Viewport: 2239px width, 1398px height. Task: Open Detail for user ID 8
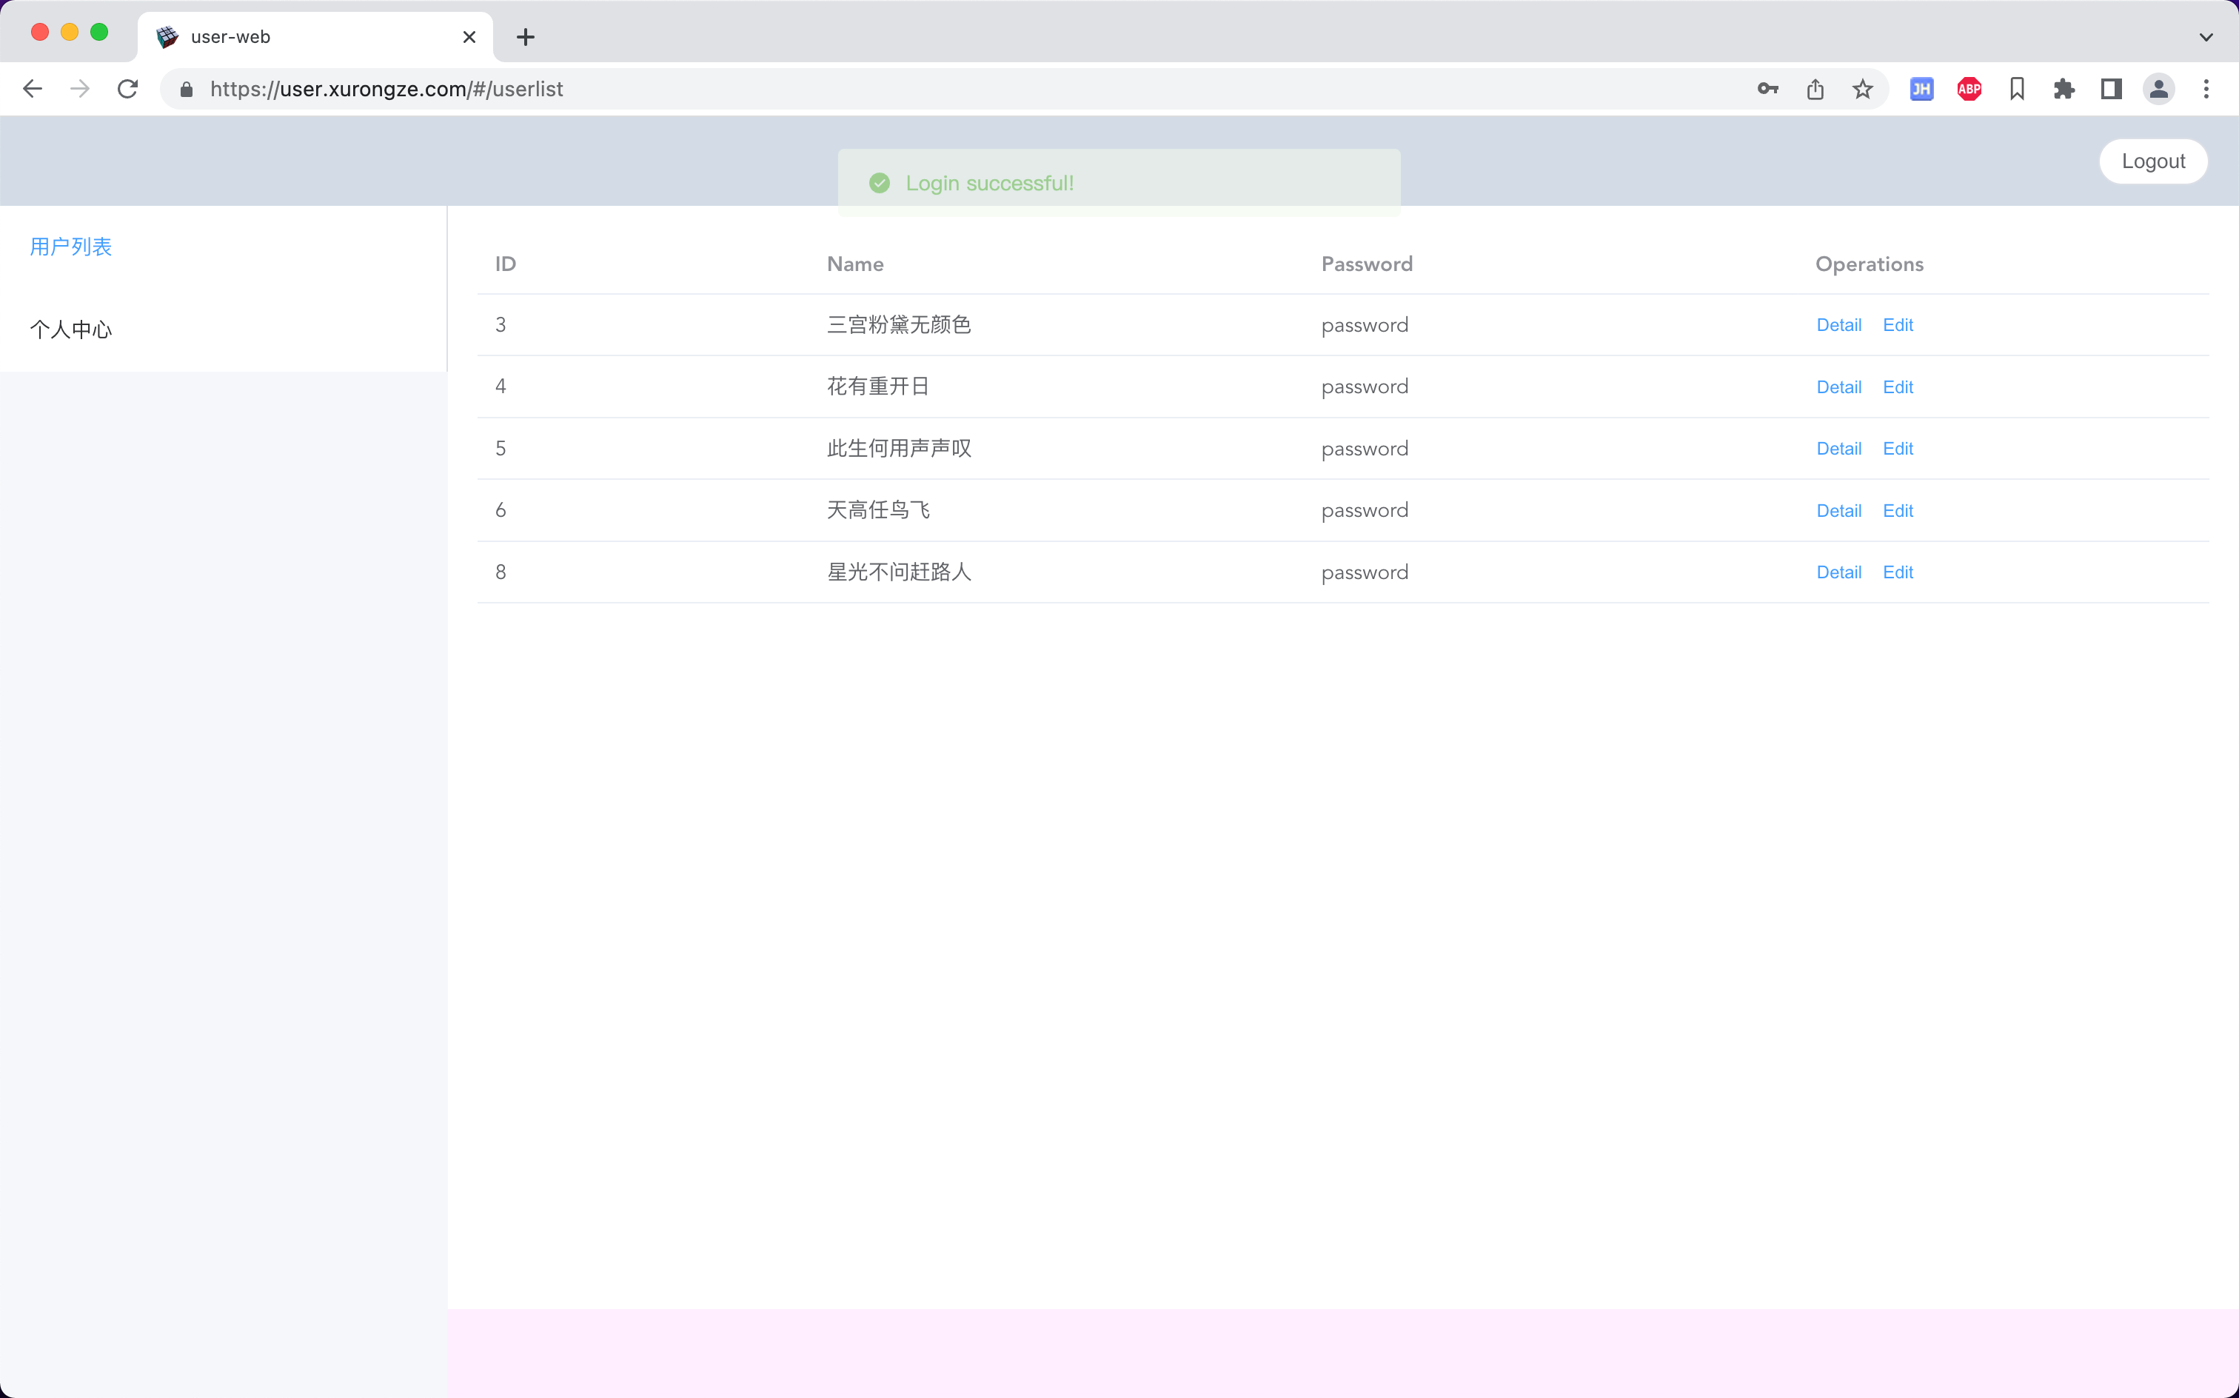(1838, 572)
